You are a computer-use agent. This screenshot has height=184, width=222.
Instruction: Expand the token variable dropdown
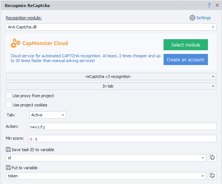(202, 176)
